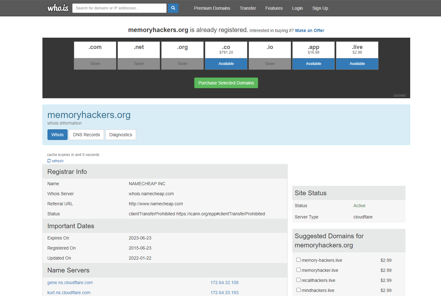This screenshot has height=296, width=441.
Task: Switch to the Diagnostics tab
Action: point(121,135)
